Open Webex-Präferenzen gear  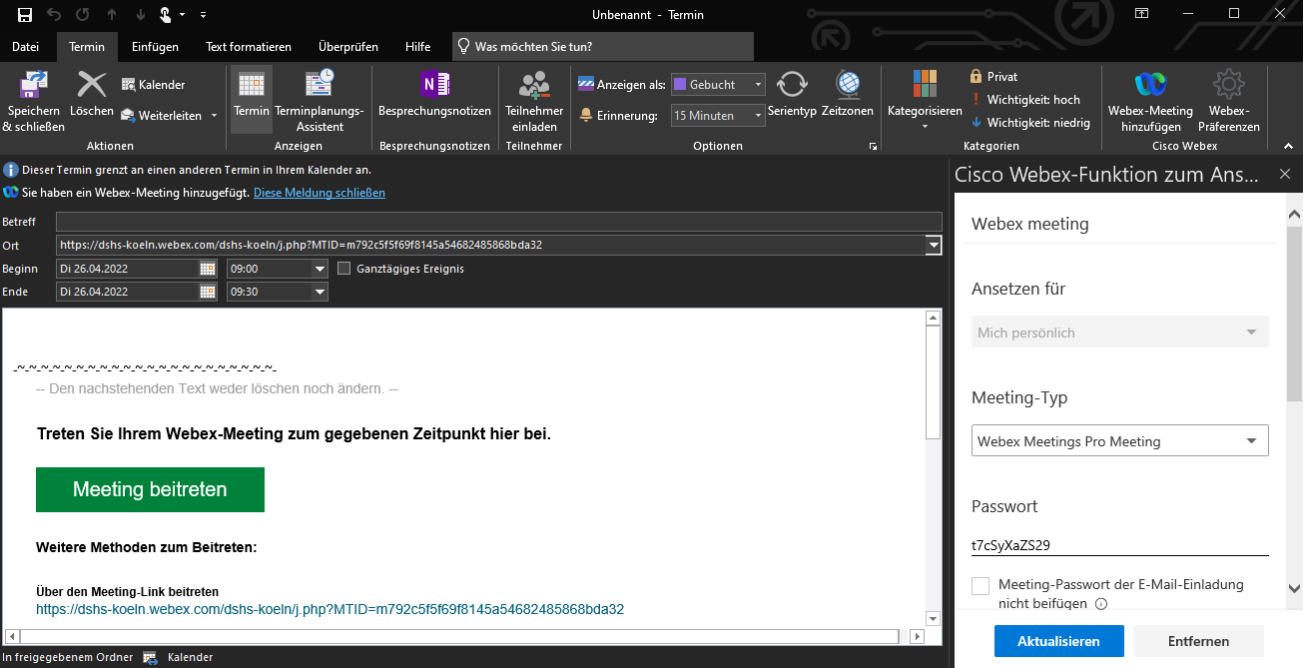tap(1228, 102)
